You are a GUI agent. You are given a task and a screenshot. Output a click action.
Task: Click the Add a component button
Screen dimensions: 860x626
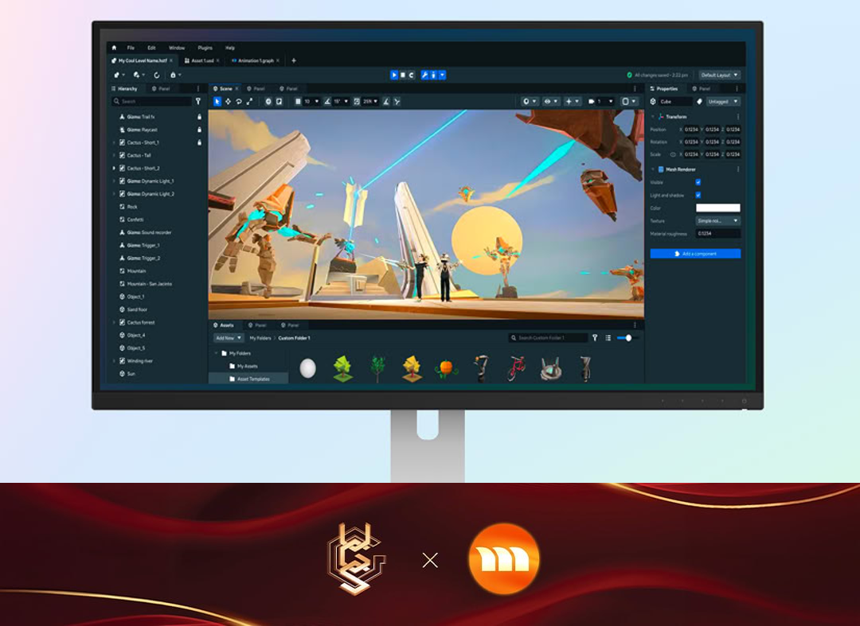point(695,254)
